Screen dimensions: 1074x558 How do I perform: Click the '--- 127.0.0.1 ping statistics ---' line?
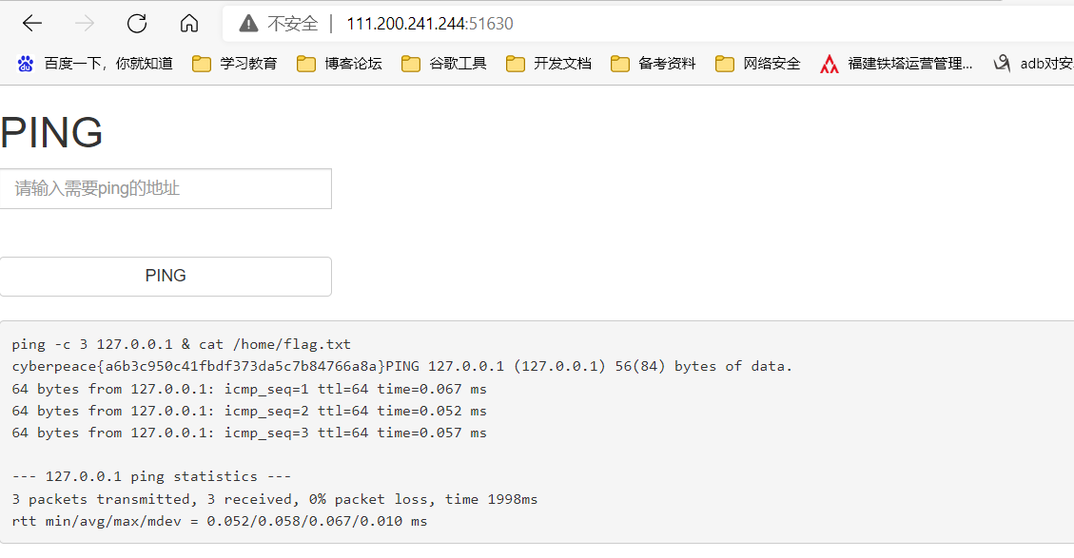click(x=151, y=476)
